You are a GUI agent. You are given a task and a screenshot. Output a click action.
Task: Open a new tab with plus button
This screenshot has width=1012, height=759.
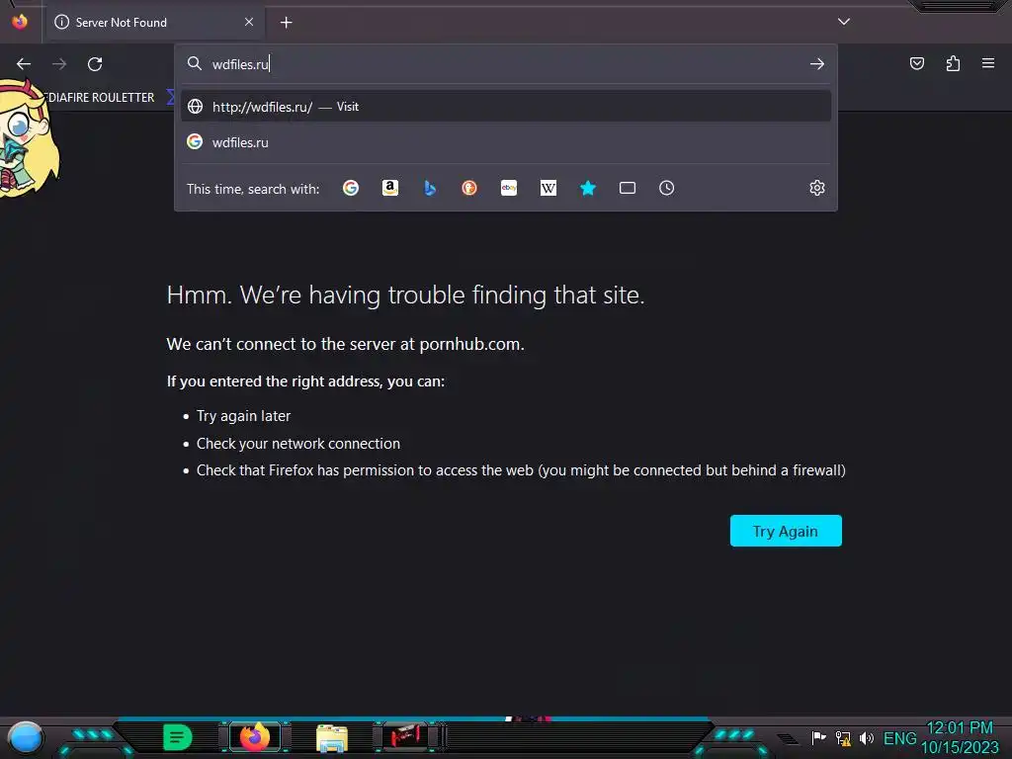point(286,23)
